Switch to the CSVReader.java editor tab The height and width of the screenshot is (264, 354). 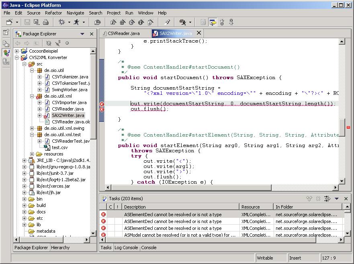(123, 33)
